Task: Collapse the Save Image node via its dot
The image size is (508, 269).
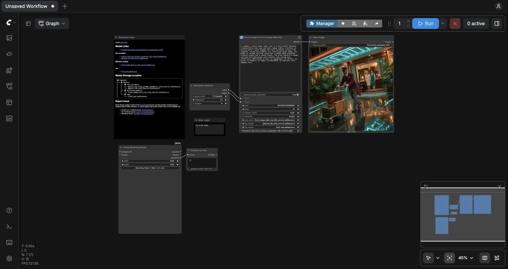Action: [x=310, y=37]
